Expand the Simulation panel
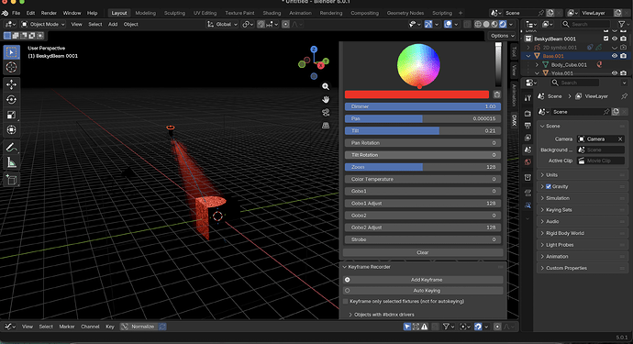The image size is (633, 344). click(583, 198)
